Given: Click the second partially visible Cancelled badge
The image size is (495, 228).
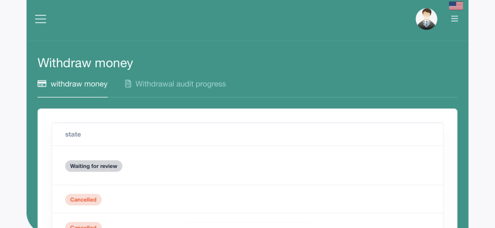Looking at the screenshot, I should pyautogui.click(x=83, y=225).
